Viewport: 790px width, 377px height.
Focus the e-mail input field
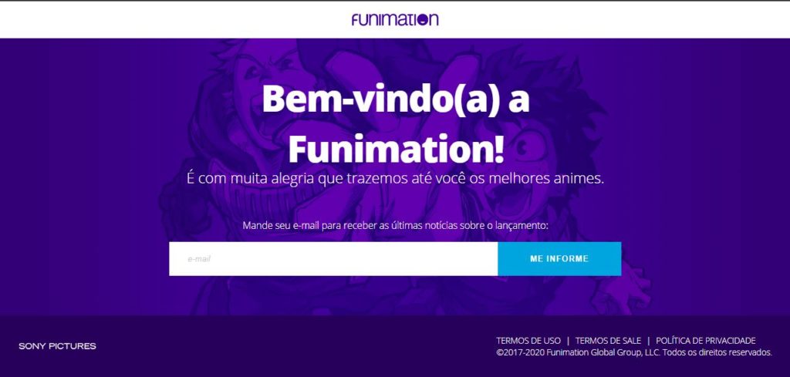click(x=333, y=259)
